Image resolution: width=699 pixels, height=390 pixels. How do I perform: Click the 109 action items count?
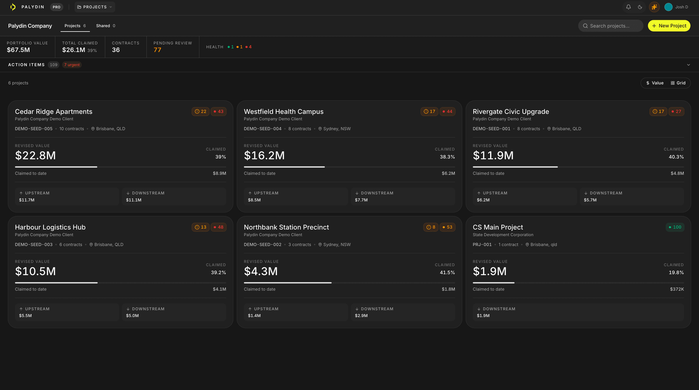click(54, 65)
